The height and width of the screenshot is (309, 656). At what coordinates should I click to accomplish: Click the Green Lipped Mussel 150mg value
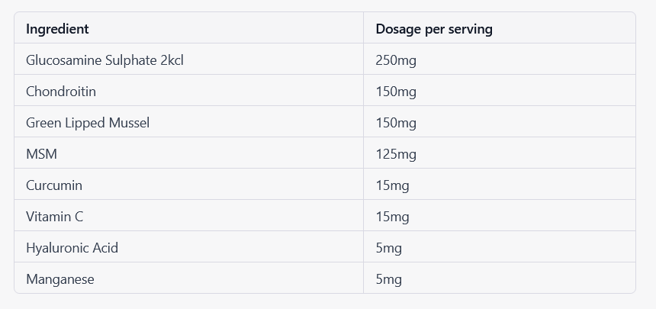point(396,123)
